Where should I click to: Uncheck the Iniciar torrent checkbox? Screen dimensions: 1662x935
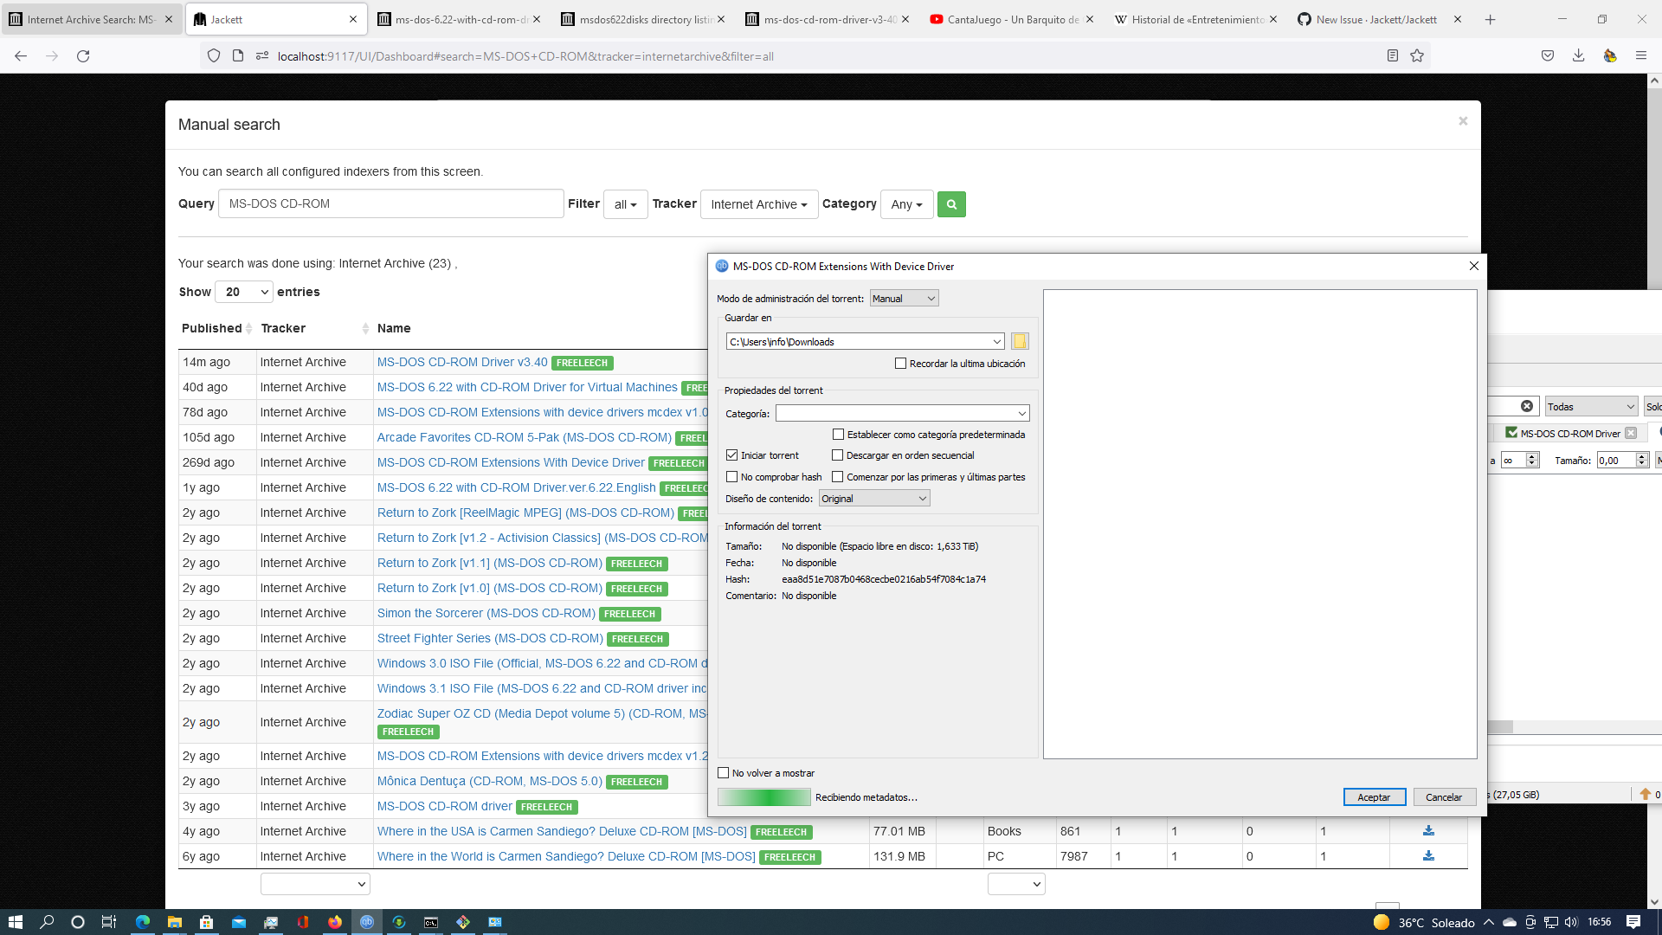[732, 455]
